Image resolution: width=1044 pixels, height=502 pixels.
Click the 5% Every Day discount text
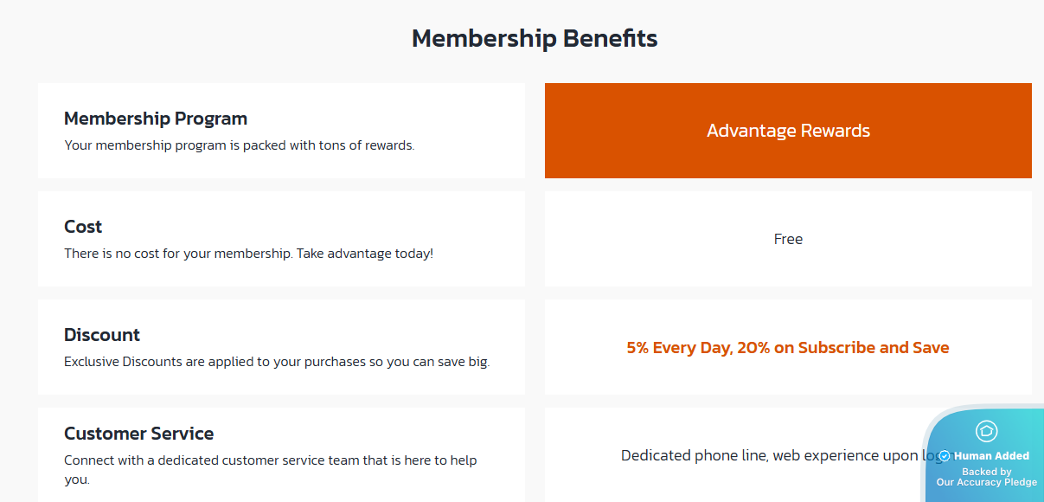[x=680, y=348]
